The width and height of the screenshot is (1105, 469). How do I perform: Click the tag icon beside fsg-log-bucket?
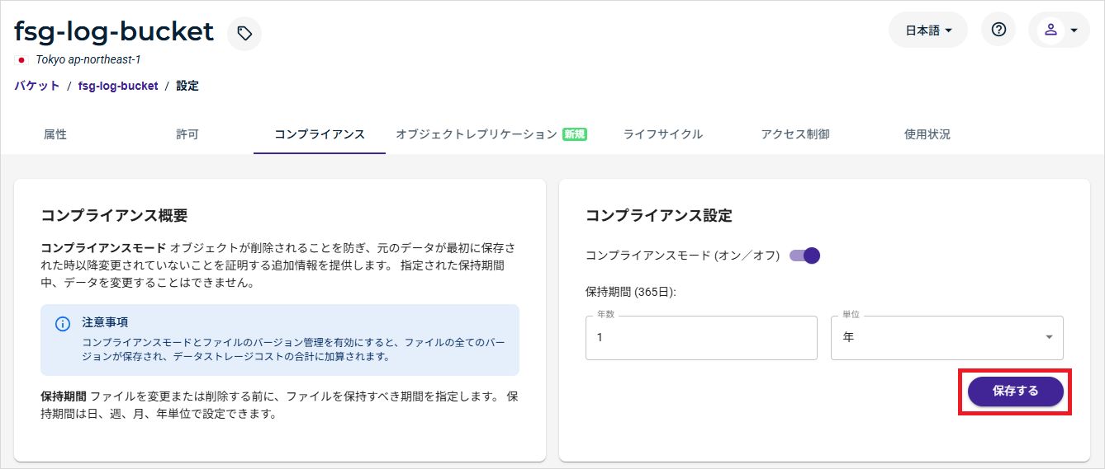244,34
